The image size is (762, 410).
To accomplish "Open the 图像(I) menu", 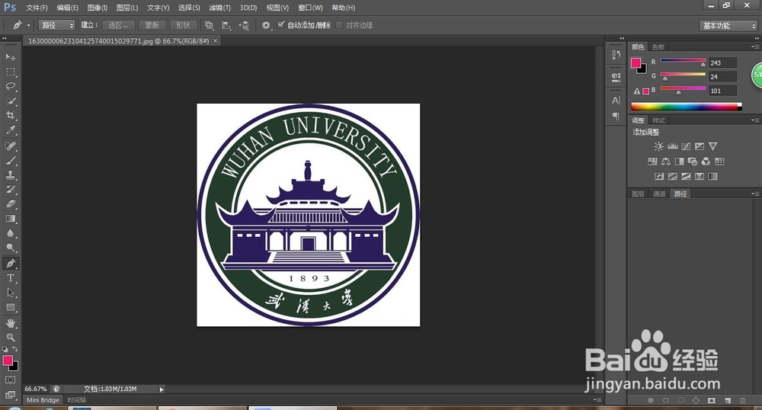I will tap(98, 8).
